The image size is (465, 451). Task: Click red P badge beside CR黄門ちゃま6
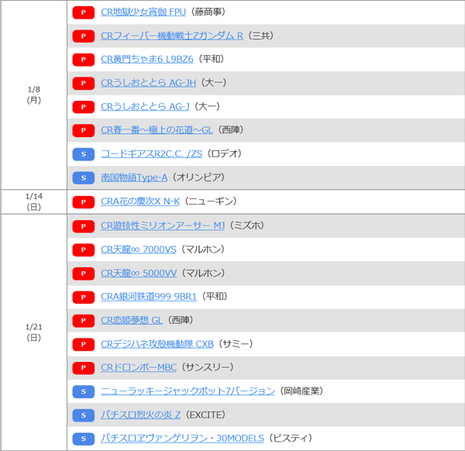84,60
